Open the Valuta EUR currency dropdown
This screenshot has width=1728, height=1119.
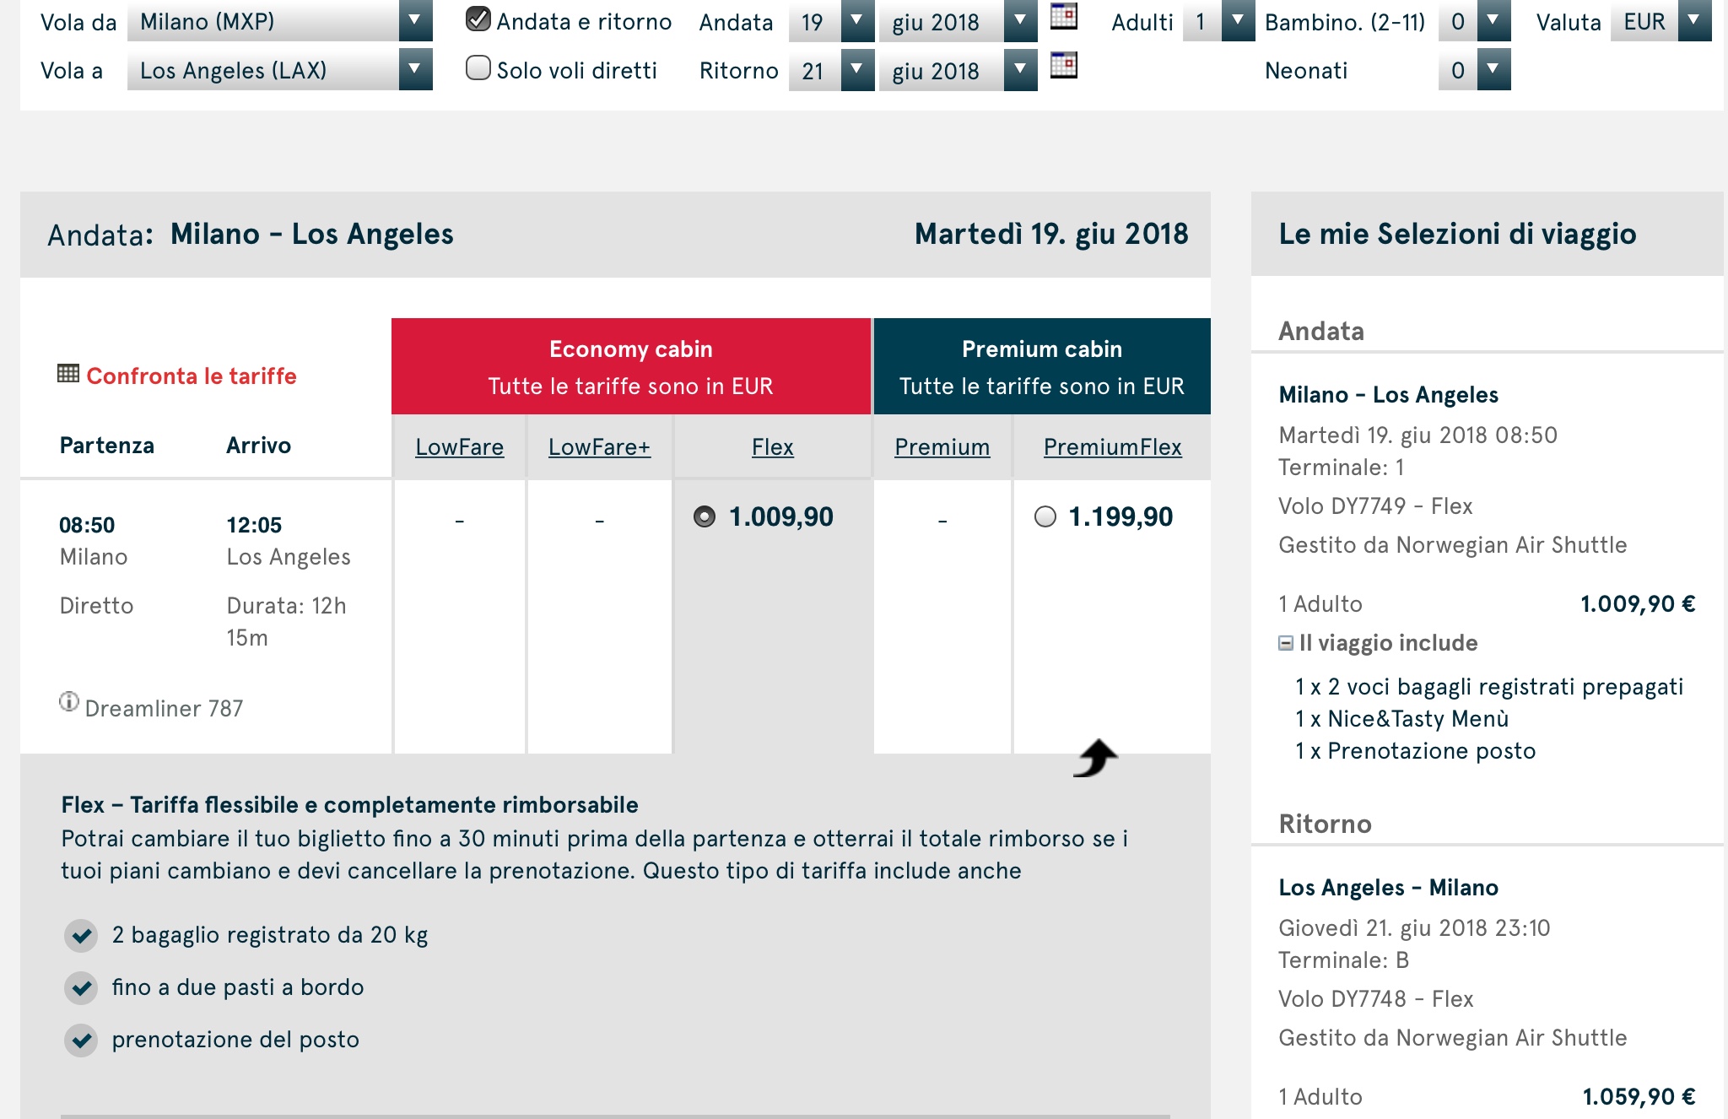tap(1693, 21)
